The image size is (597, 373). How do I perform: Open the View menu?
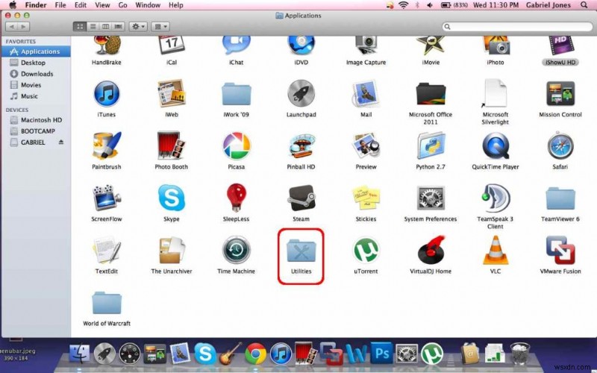coord(102,5)
